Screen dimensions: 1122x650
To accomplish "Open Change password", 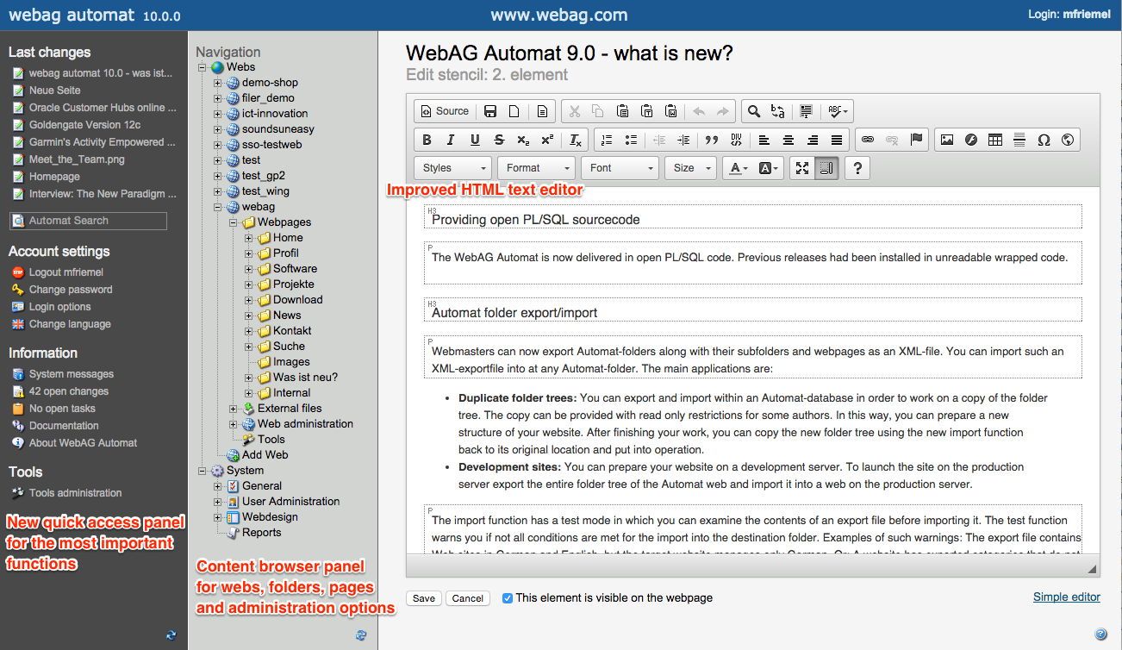I will coord(71,290).
